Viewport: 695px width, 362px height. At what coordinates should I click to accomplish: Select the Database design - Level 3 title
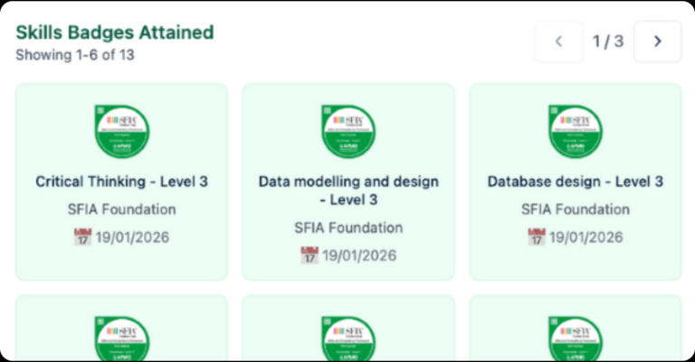(x=576, y=181)
